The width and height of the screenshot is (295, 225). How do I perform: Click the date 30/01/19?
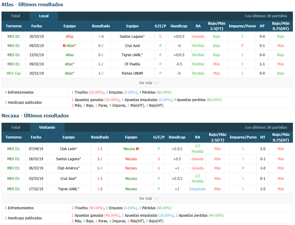pos(37,73)
